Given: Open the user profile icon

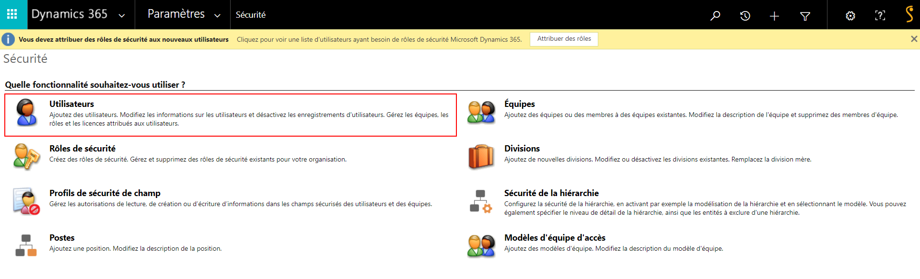Looking at the screenshot, I should pyautogui.click(x=909, y=14).
